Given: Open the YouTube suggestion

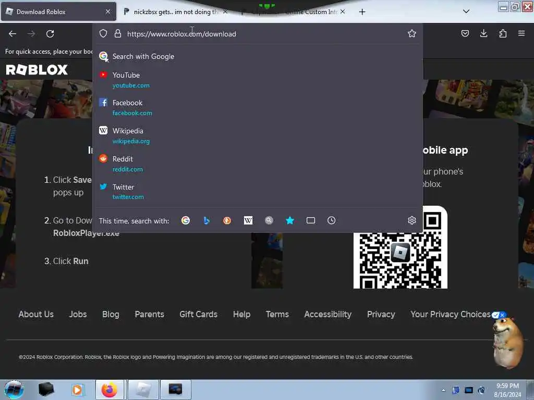Looking at the screenshot, I should coord(258,80).
